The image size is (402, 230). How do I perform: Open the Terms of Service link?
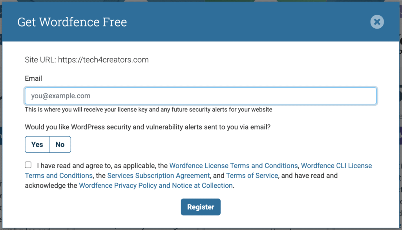point(252,176)
